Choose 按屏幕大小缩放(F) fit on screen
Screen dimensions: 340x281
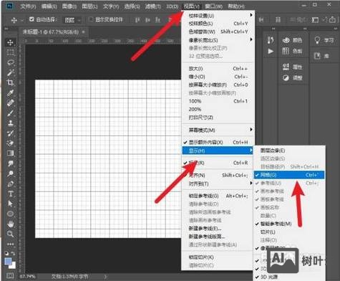(218, 85)
